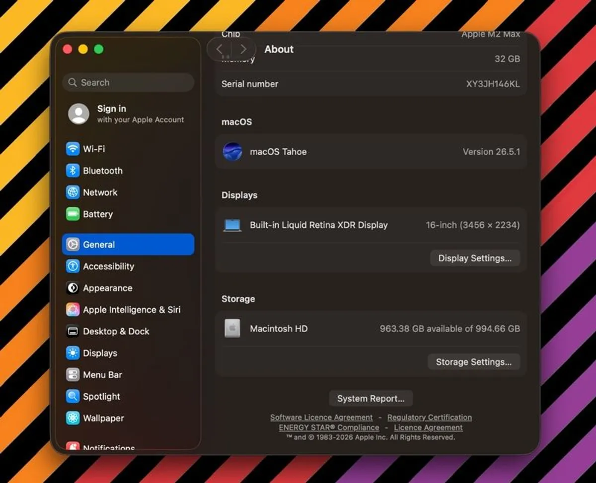Click the macOS Tahoe logo icon
596x483 pixels.
(232, 152)
